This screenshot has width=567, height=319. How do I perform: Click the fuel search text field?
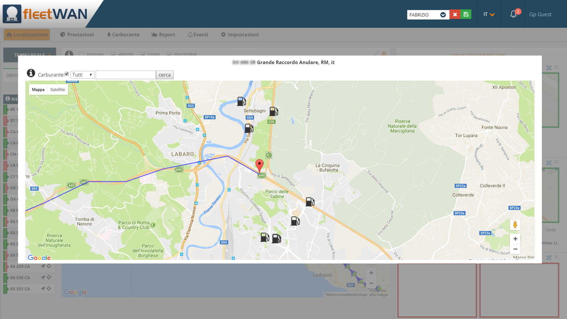pyautogui.click(x=126, y=75)
